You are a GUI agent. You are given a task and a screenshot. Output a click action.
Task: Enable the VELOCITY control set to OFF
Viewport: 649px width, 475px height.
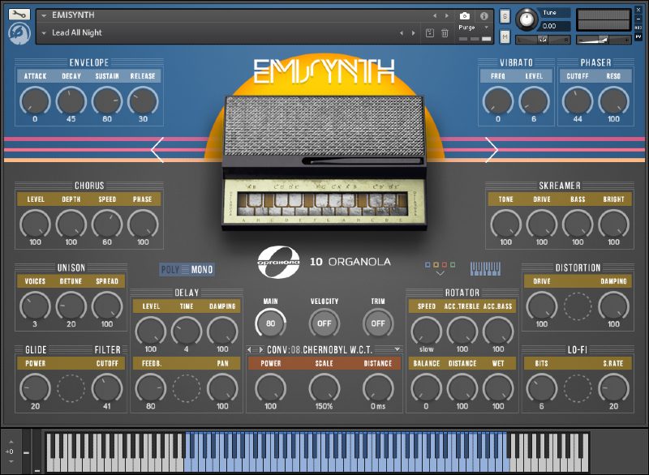pyautogui.click(x=324, y=322)
